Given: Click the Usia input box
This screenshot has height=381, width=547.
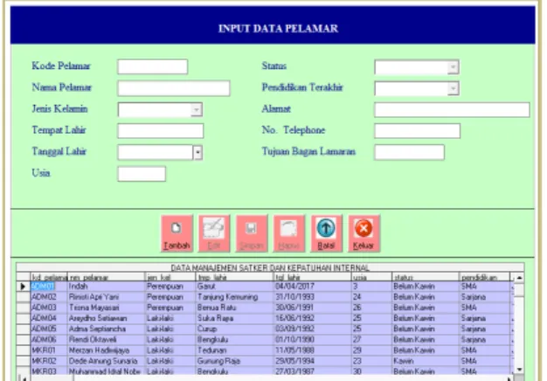Looking at the screenshot, I should tap(142, 174).
